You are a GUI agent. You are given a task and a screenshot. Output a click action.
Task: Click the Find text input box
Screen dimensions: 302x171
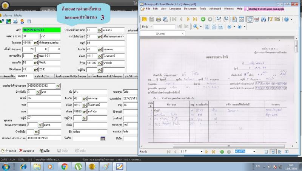pyautogui.click(x=164, y=26)
